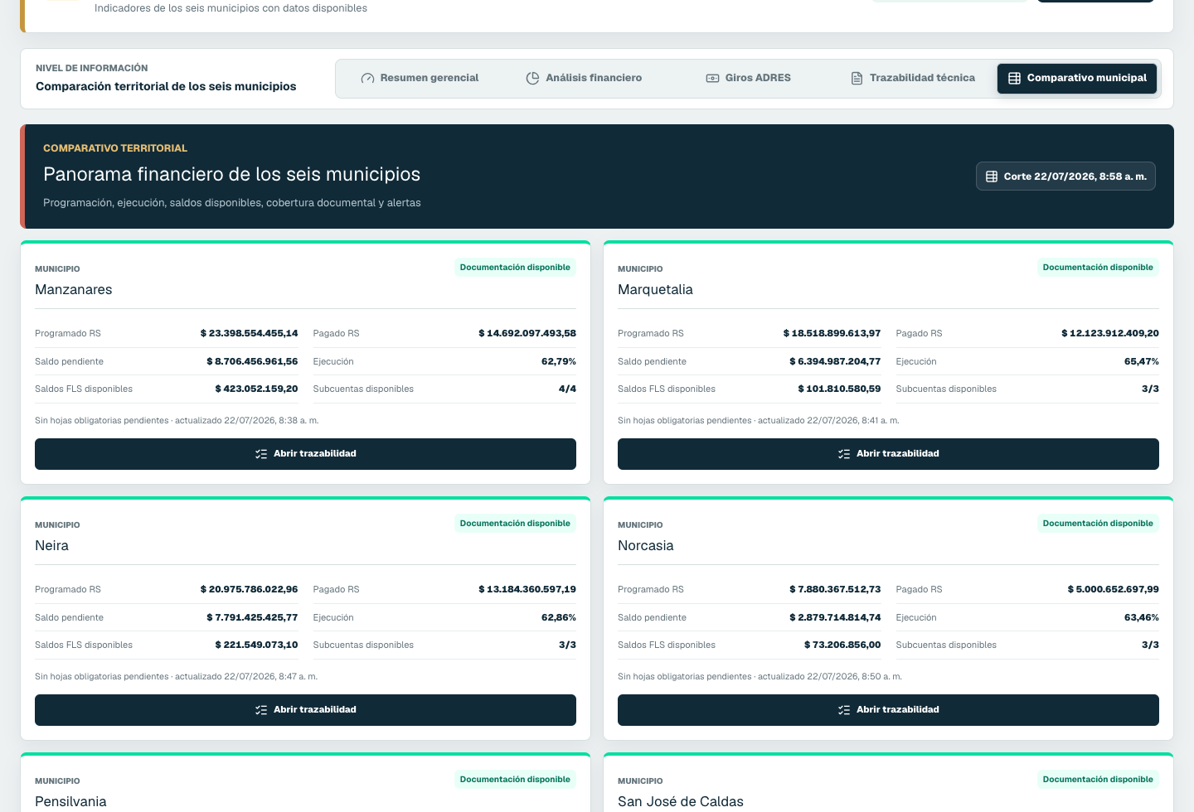Image resolution: width=1194 pixels, height=812 pixels.
Task: Click the document icon of Trazabilidad técnica
Action: point(857,78)
